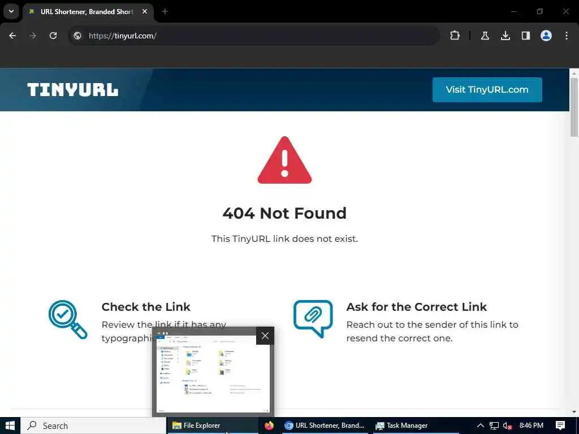579x434 pixels.
Task: Click the Visit TinyURL.com button
Action: [487, 90]
